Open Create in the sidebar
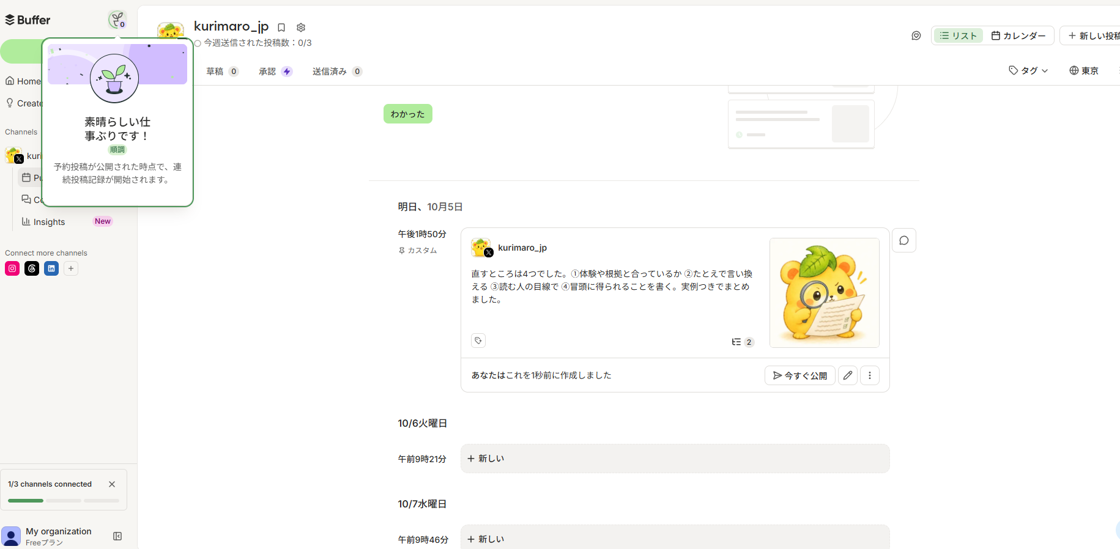Image resolution: width=1120 pixels, height=549 pixels. pos(24,103)
